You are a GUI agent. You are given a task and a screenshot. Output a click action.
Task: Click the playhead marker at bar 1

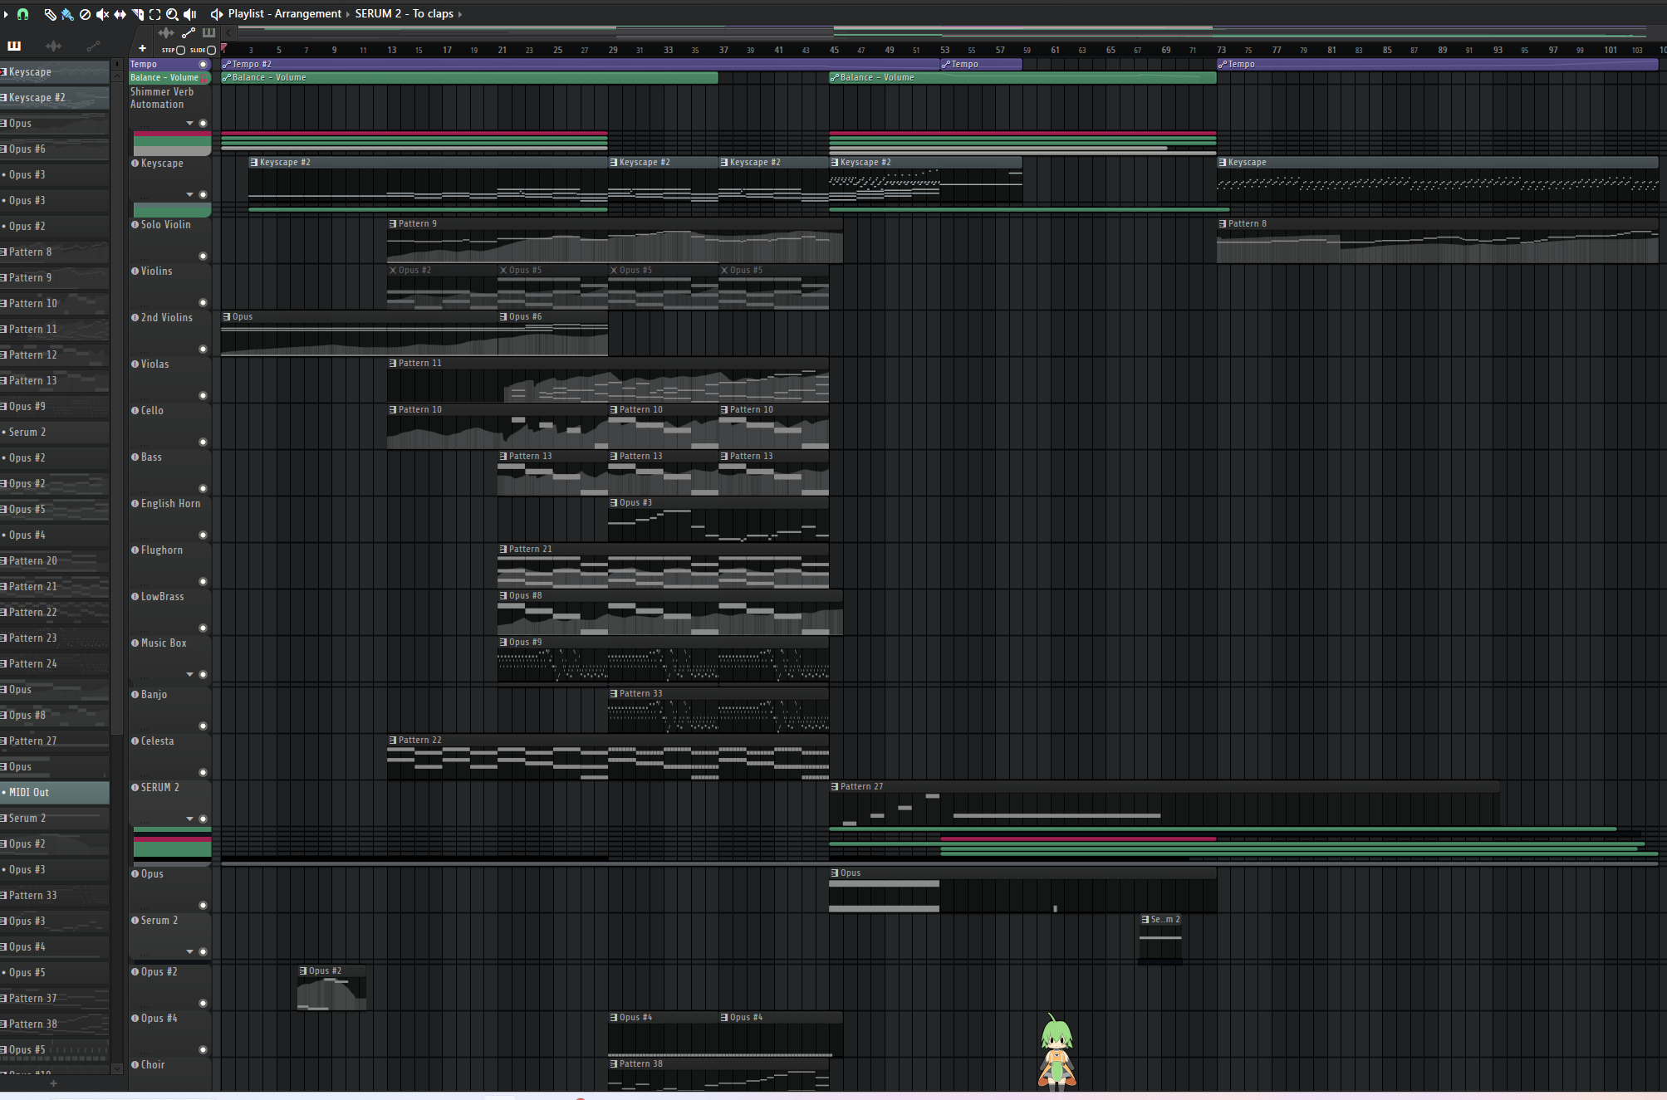(x=224, y=48)
